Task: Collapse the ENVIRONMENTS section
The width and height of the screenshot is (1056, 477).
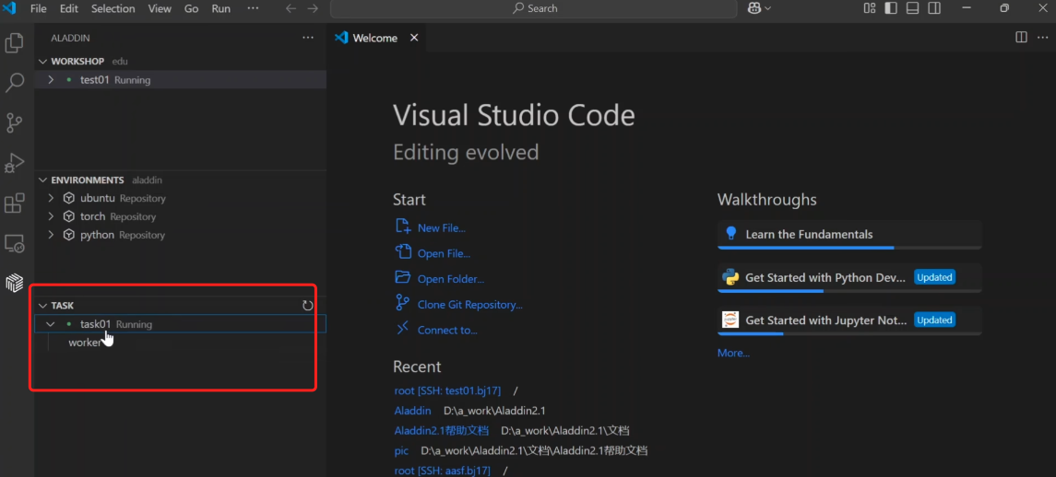Action: pyautogui.click(x=43, y=180)
